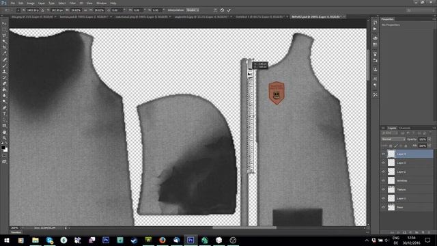
Task: Show hidden system tray icons
Action: click(367, 240)
